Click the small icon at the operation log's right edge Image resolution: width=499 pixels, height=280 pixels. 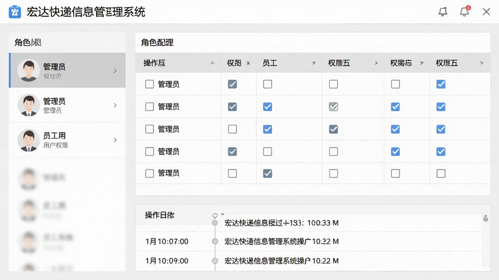point(485,218)
